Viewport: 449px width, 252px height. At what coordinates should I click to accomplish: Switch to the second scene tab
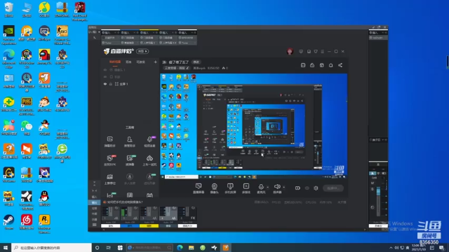tap(128, 62)
